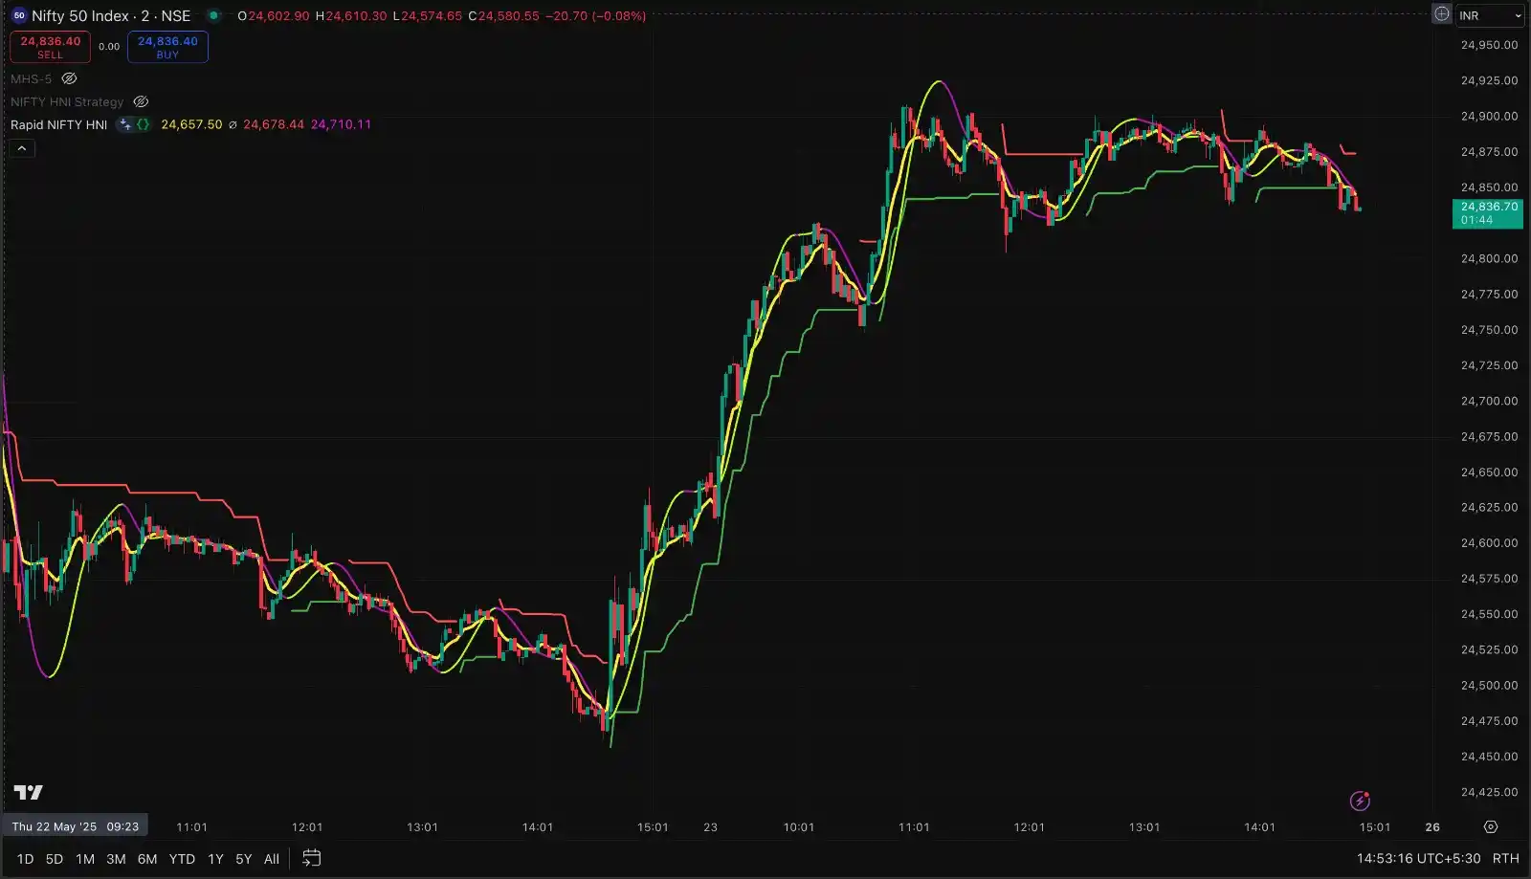Click the purple lightning flash icon
This screenshot has width=1531, height=879.
1360,801
